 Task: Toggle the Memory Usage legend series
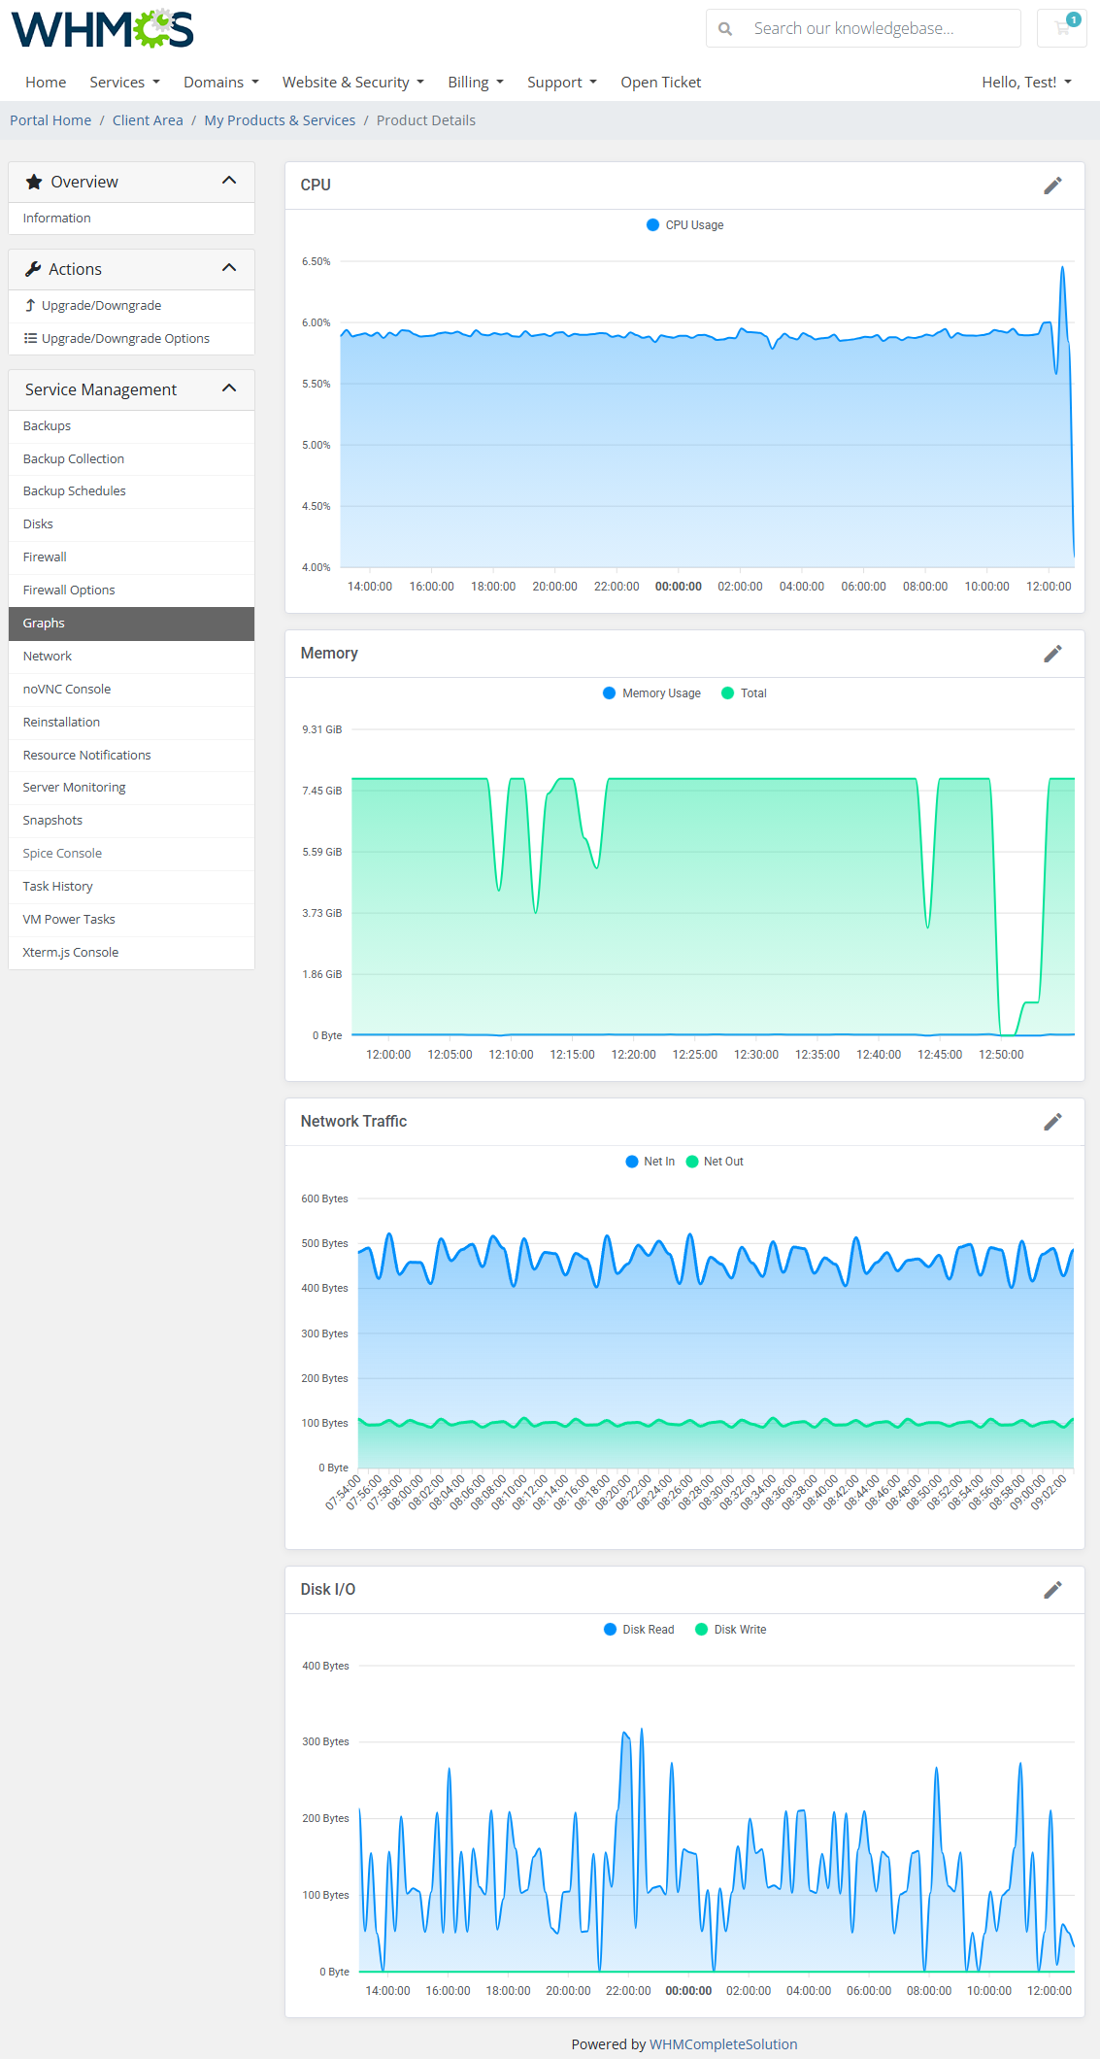tap(651, 693)
